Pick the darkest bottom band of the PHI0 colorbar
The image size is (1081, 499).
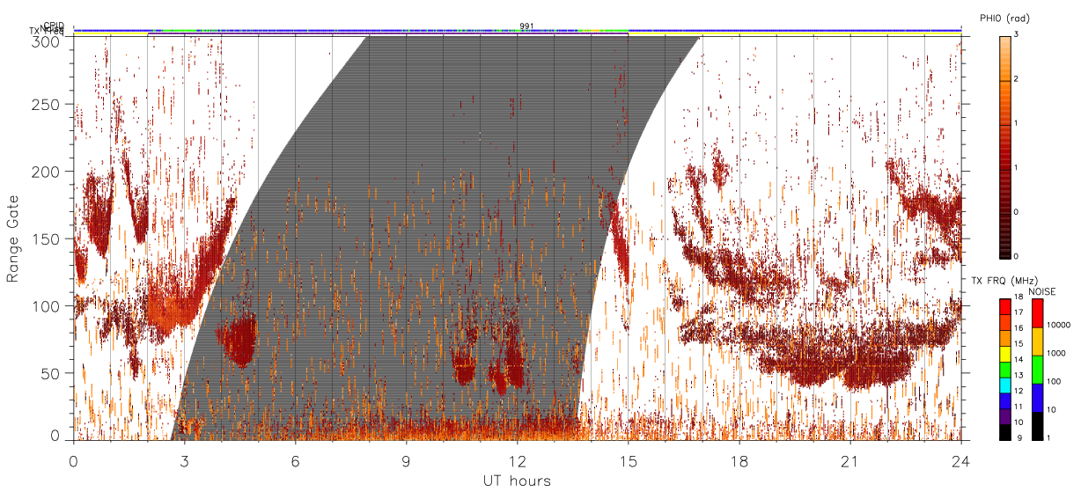pos(1005,235)
